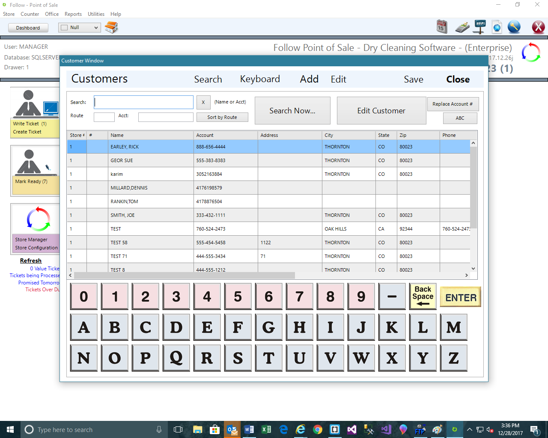Open File Explorer from the taskbar

click(x=197, y=429)
